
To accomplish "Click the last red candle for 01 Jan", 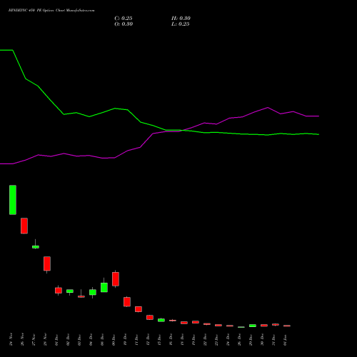I will click(x=287, y=326).
